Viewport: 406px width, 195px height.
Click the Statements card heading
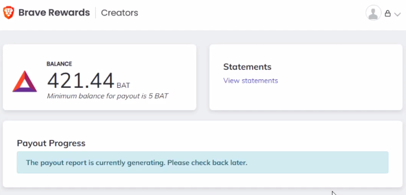[247, 67]
